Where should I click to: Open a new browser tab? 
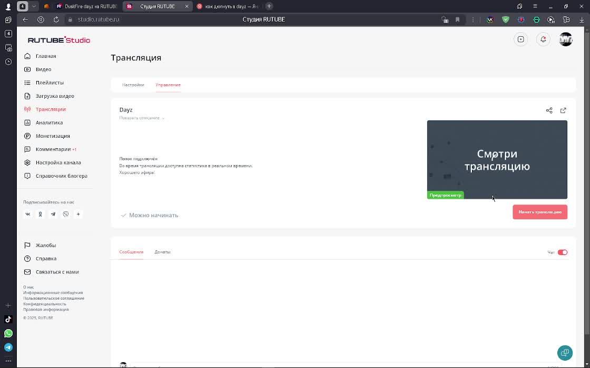pos(269,6)
